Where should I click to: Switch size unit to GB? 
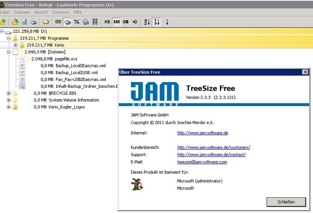[x=126, y=22]
